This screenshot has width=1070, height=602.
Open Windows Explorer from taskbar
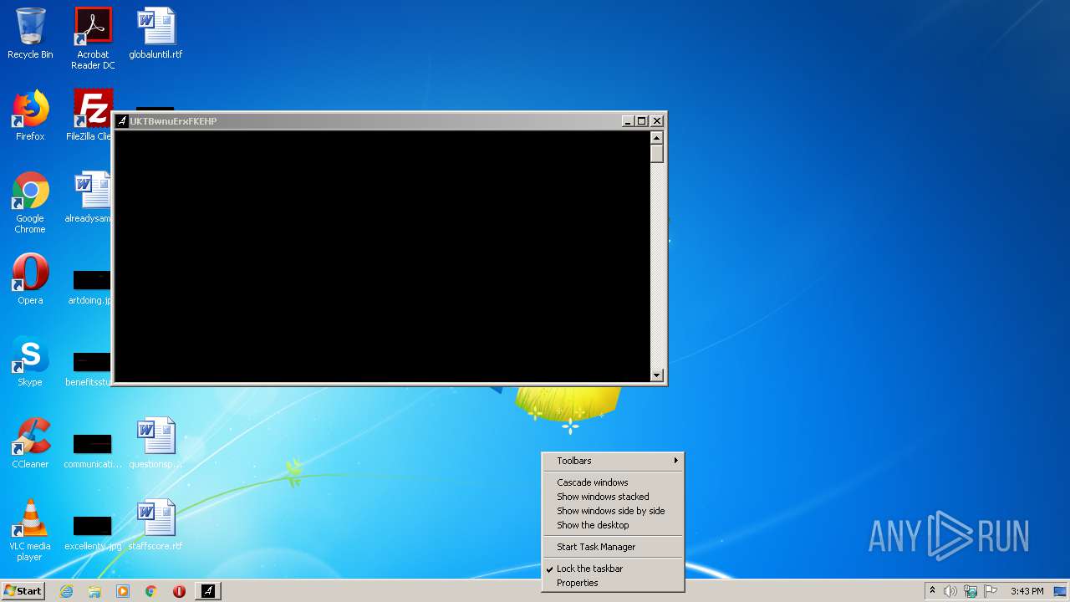pyautogui.click(x=94, y=591)
